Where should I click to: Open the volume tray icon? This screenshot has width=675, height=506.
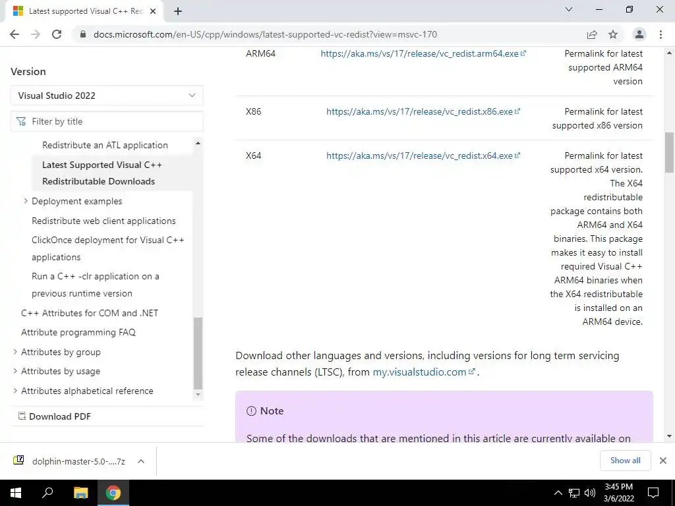coord(590,493)
